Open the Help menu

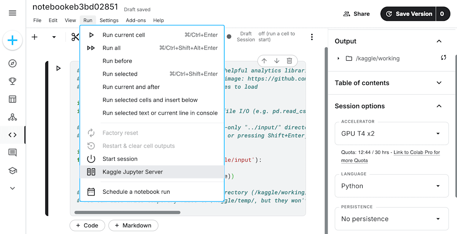click(158, 21)
